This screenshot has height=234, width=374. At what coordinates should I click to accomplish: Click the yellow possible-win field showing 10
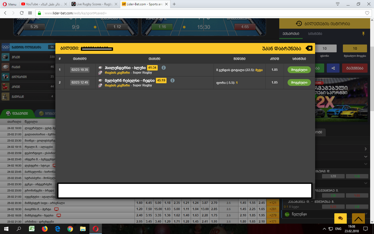click(x=355, y=49)
